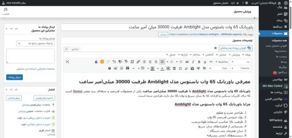The width and height of the screenshot is (292, 138).
Task: Click نمایش محصول in the admin bar
Action: [x=221, y=3]
